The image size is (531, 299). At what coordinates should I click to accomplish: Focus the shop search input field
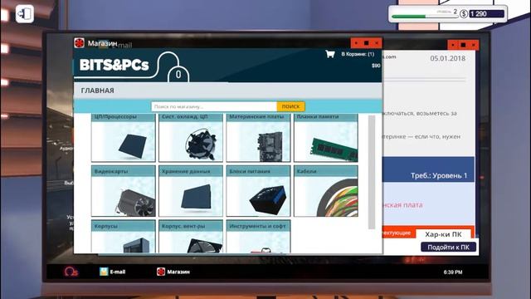coord(214,106)
